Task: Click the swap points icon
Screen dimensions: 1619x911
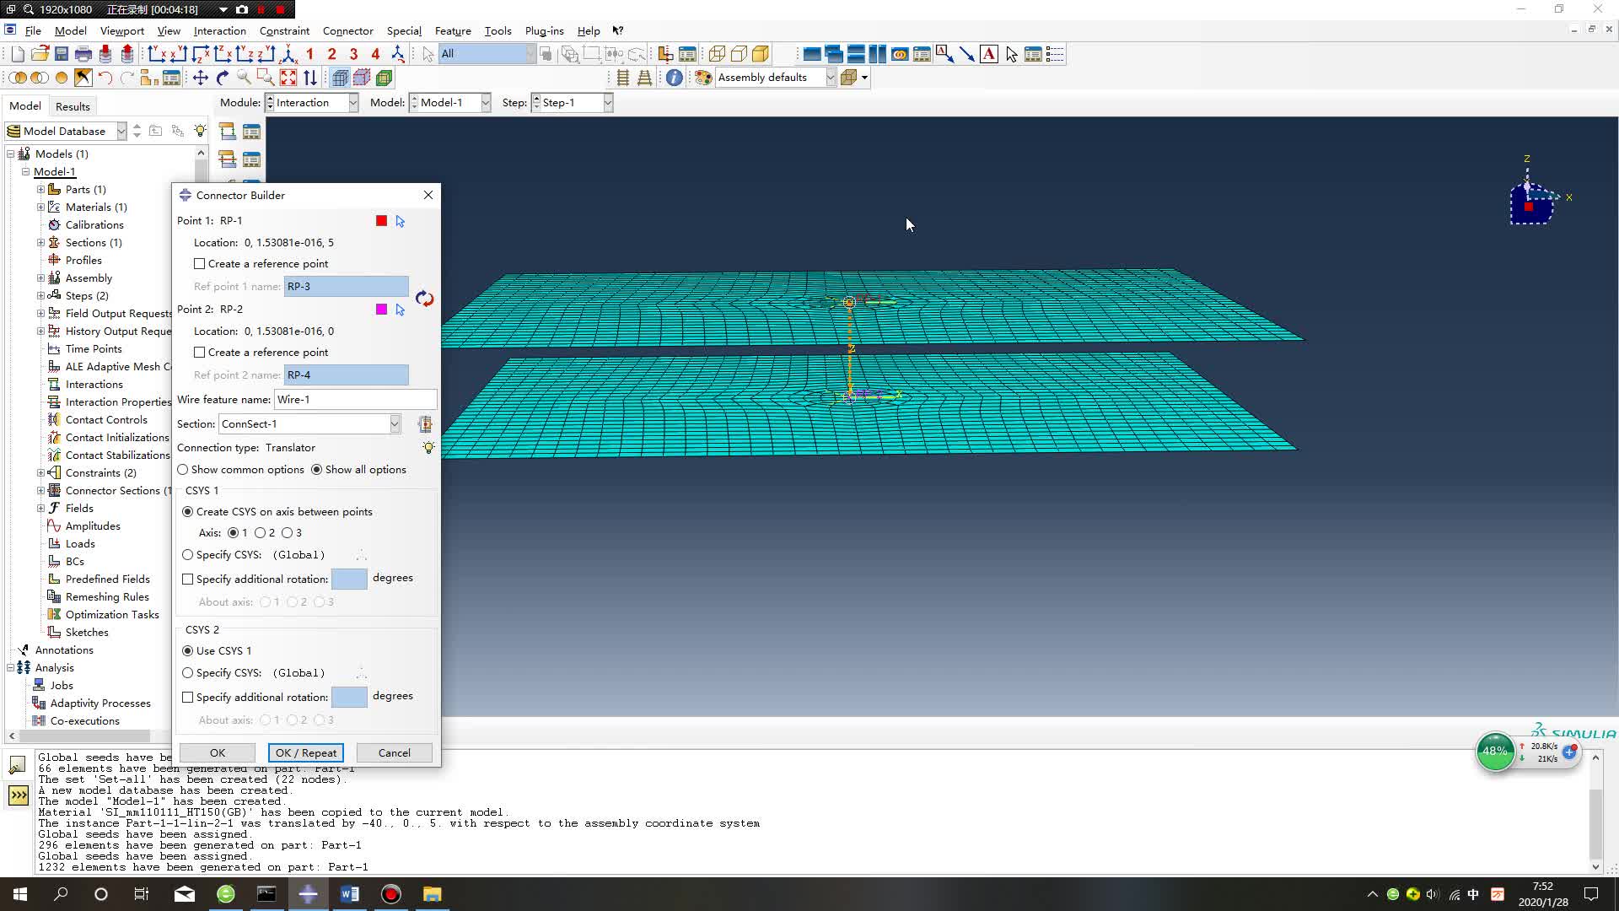Action: click(424, 299)
